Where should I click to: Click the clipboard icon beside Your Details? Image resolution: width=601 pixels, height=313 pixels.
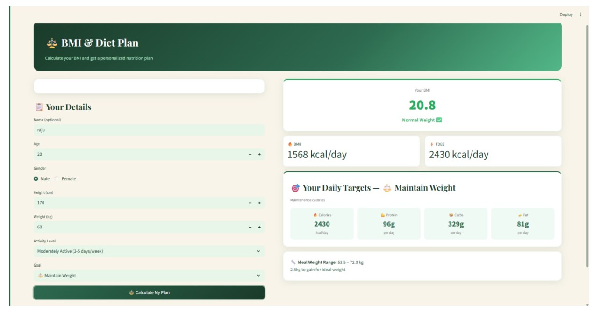tap(39, 107)
